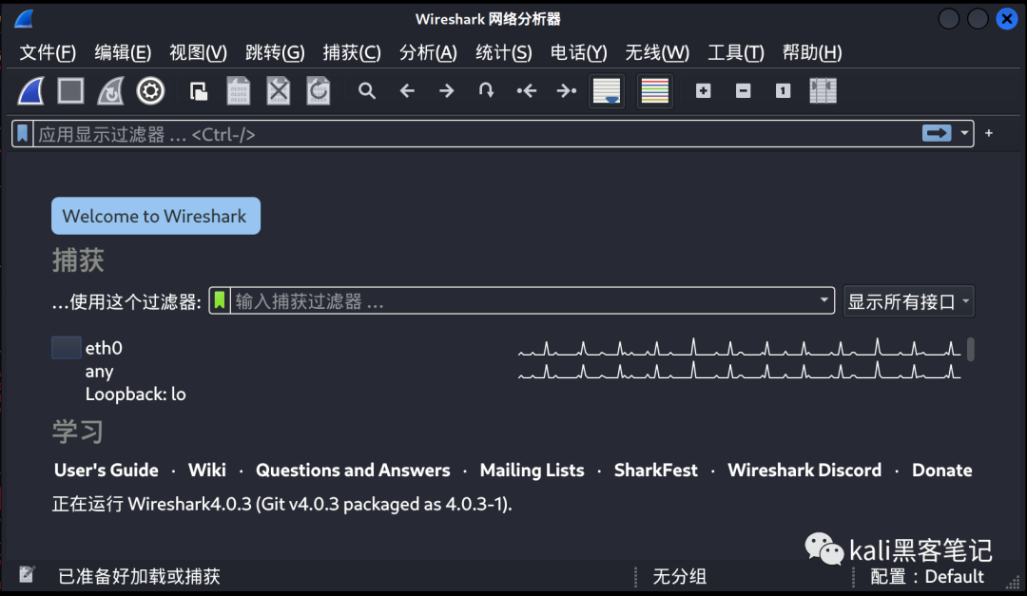Click the Donate link
1027x596 pixels.
(x=941, y=471)
